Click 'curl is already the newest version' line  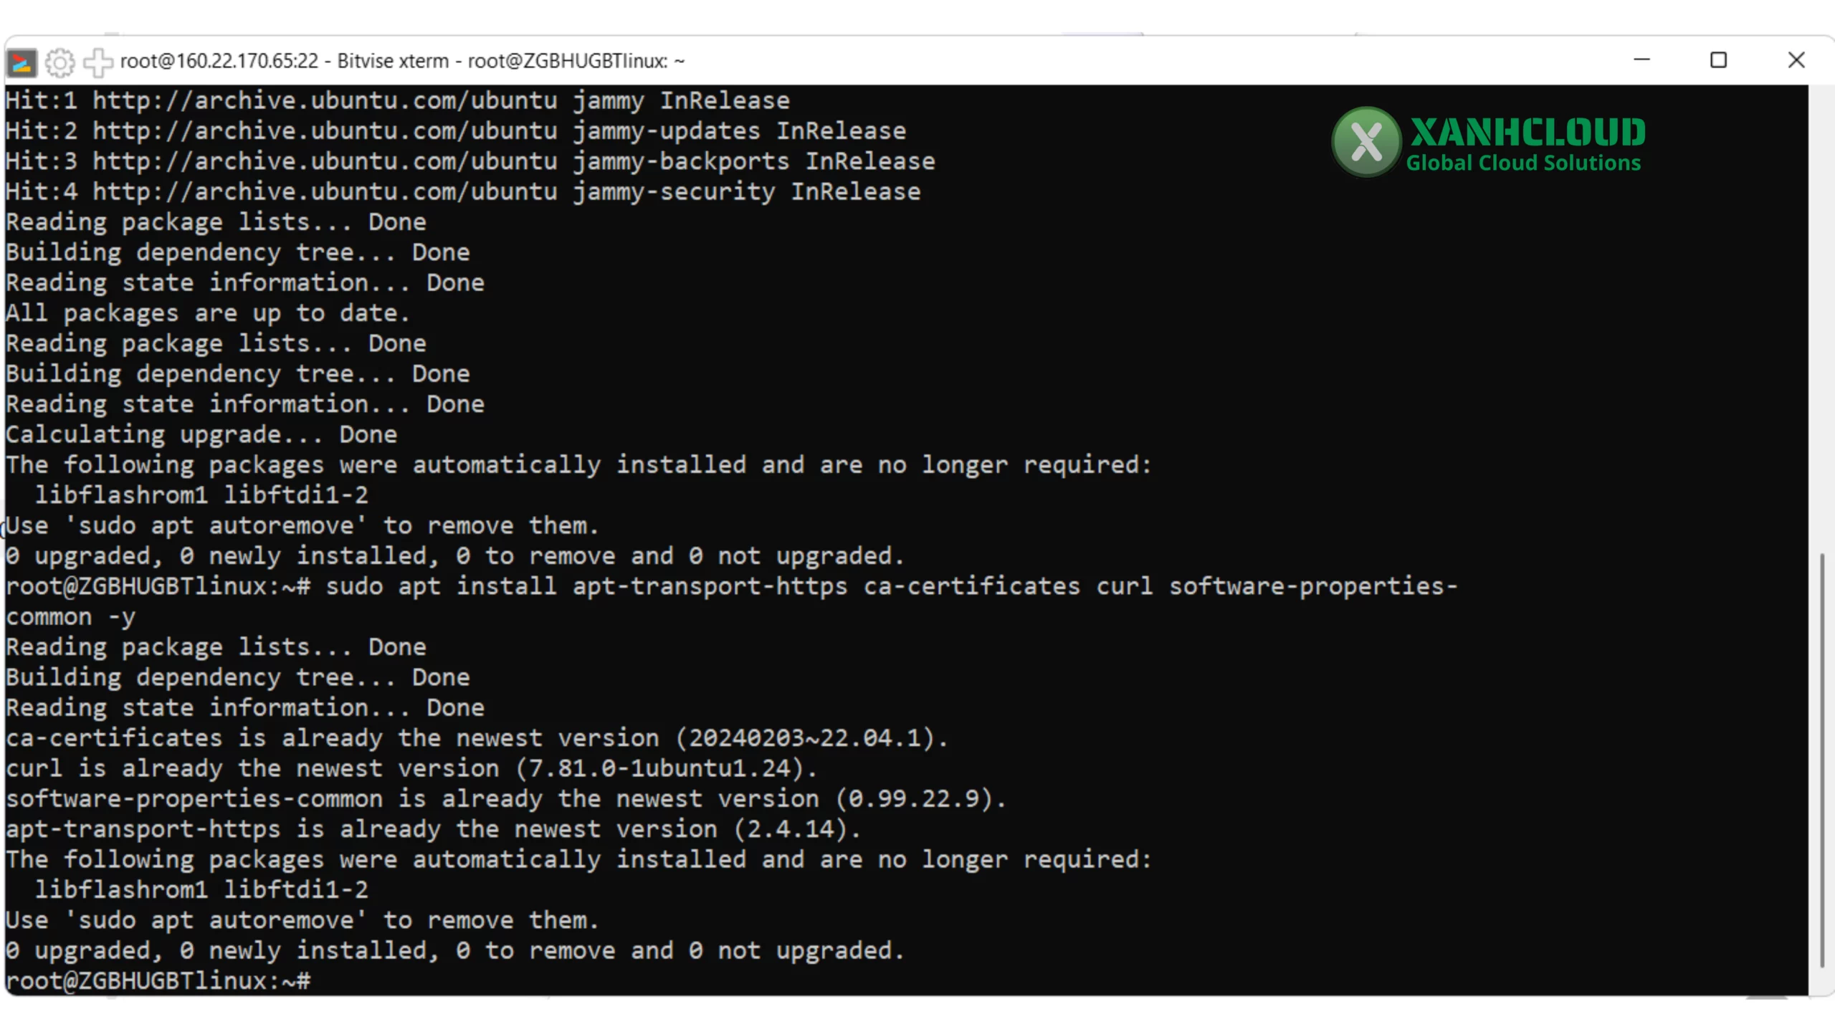pyautogui.click(x=412, y=768)
